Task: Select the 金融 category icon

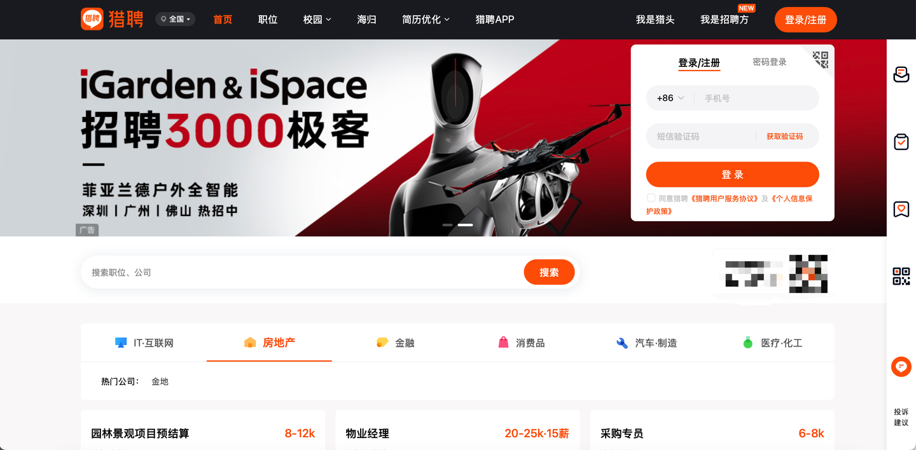Action: pyautogui.click(x=382, y=343)
